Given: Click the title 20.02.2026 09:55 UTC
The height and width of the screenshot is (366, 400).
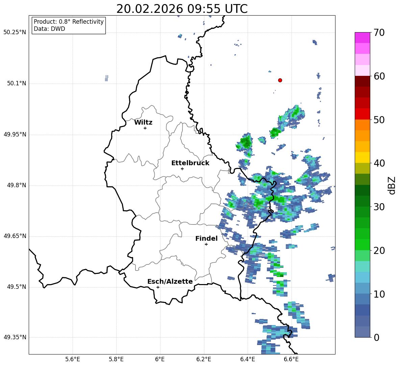Looking at the screenshot, I should tap(182, 9).
